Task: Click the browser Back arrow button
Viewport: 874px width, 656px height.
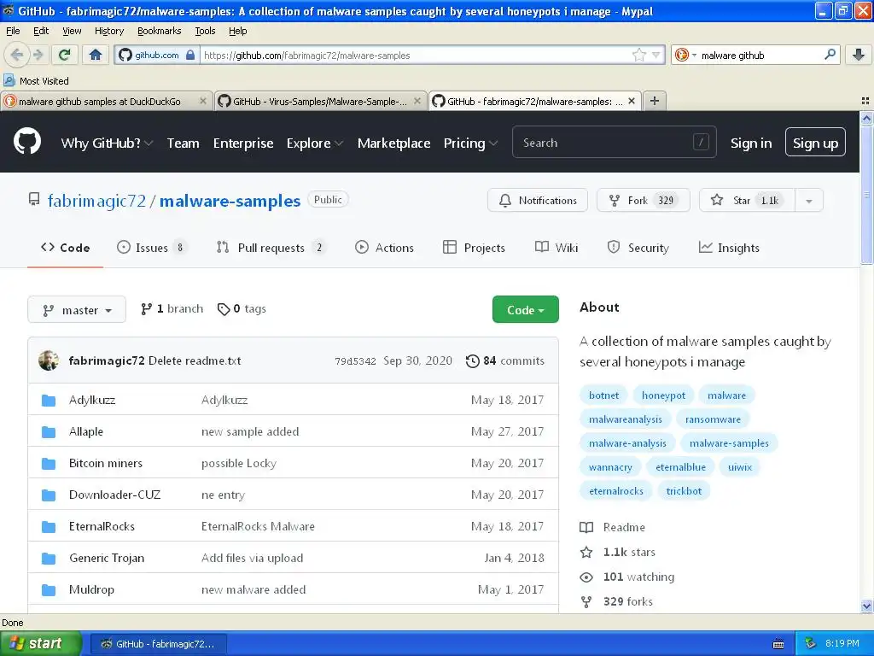Action: tap(17, 55)
